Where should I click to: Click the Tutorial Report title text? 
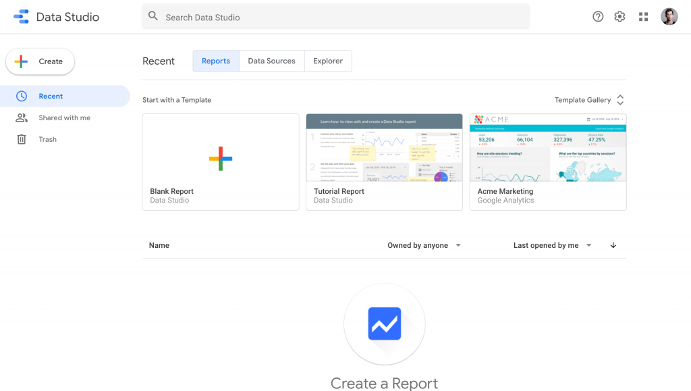click(339, 191)
